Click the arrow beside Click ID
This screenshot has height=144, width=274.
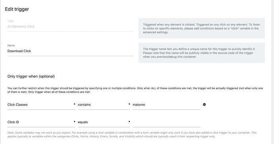(x=74, y=122)
